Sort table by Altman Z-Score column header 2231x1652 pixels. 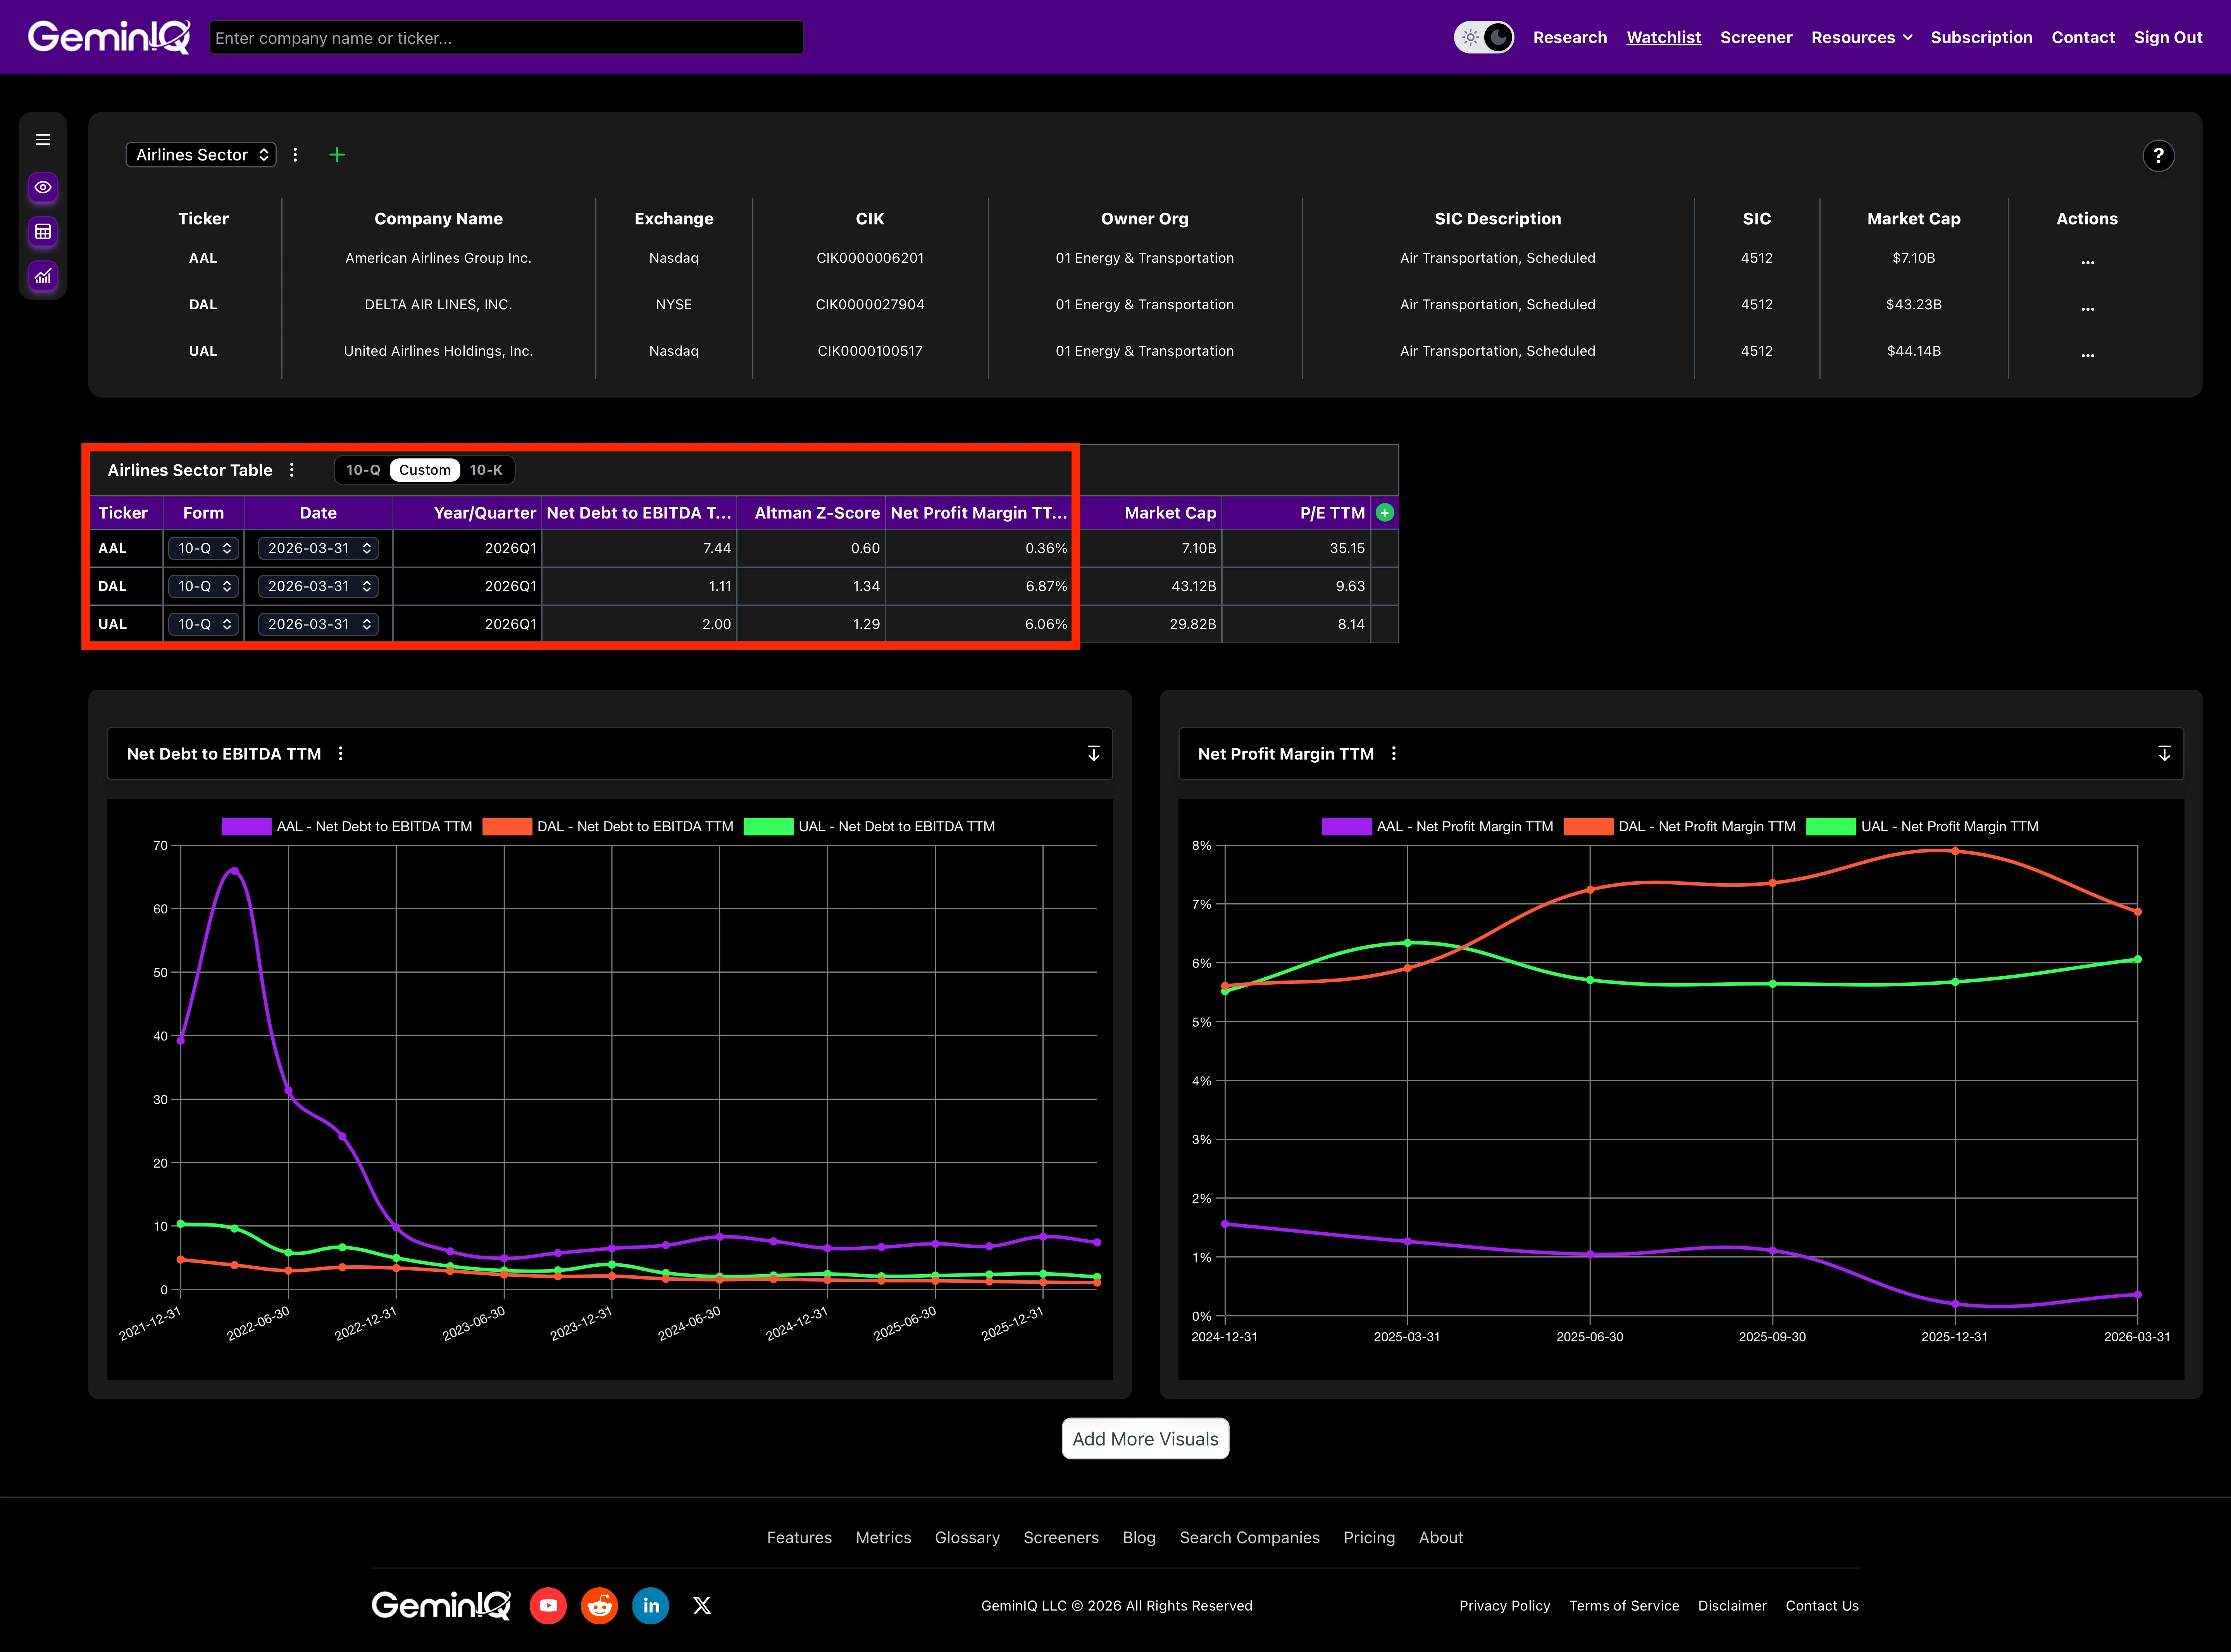(x=811, y=513)
